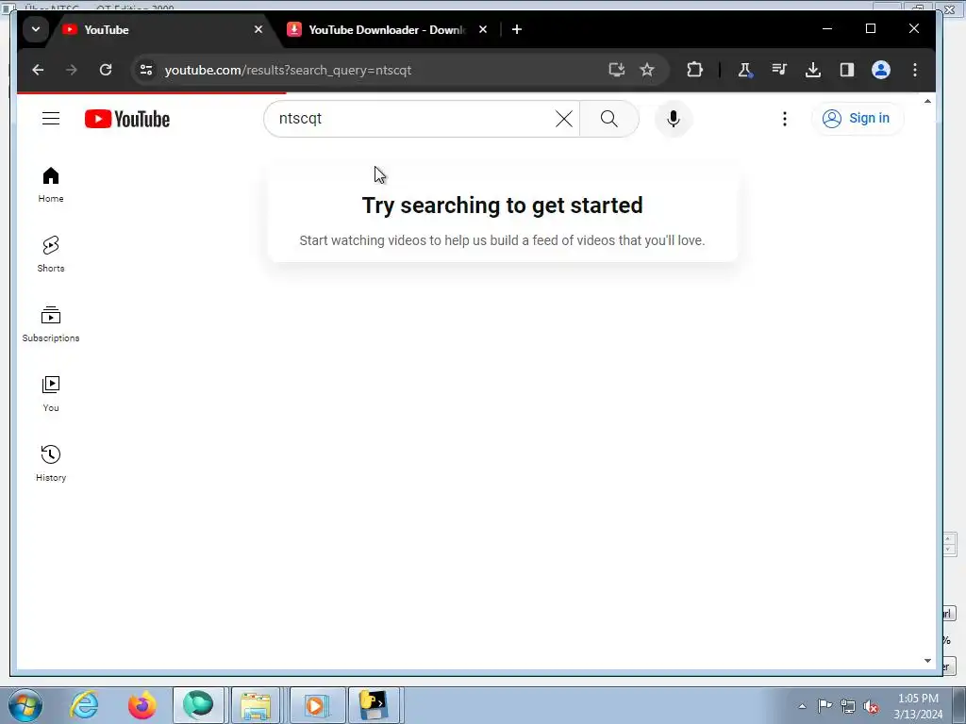The height and width of the screenshot is (724, 966).
Task: Install app icon in address bar
Action: click(617, 70)
